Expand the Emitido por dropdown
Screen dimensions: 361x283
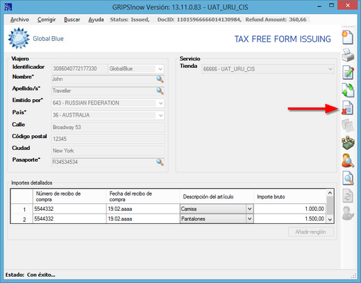[160, 103]
